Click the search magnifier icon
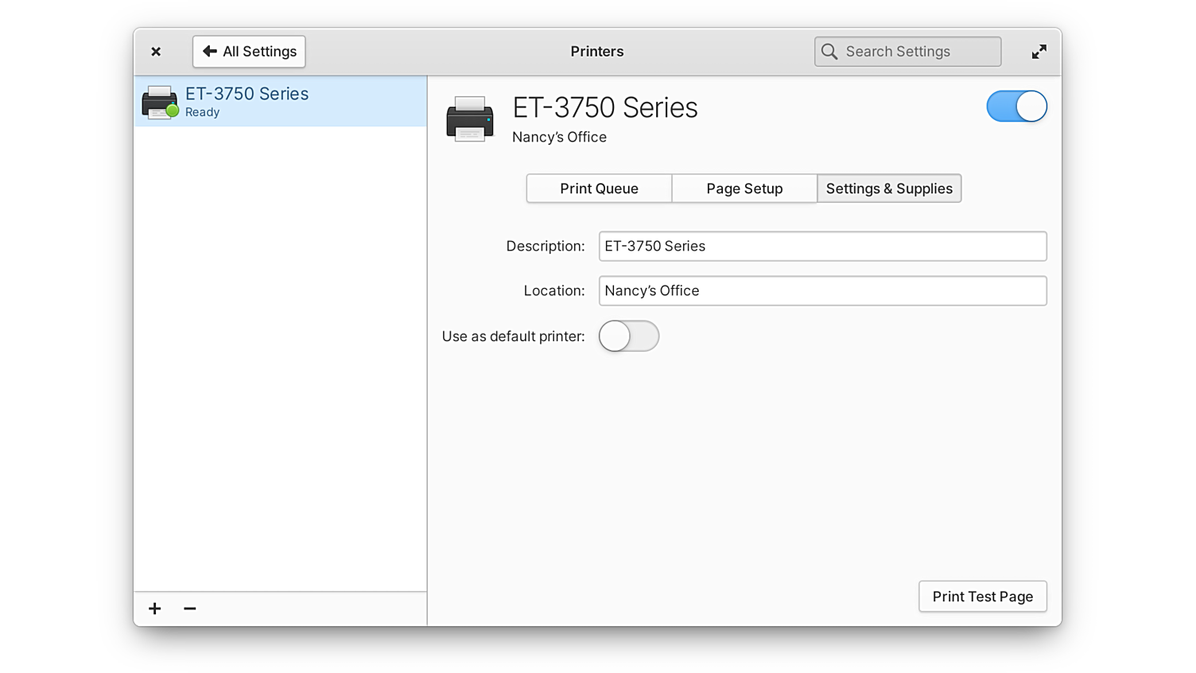Image resolution: width=1196 pixels, height=673 pixels. point(829,52)
